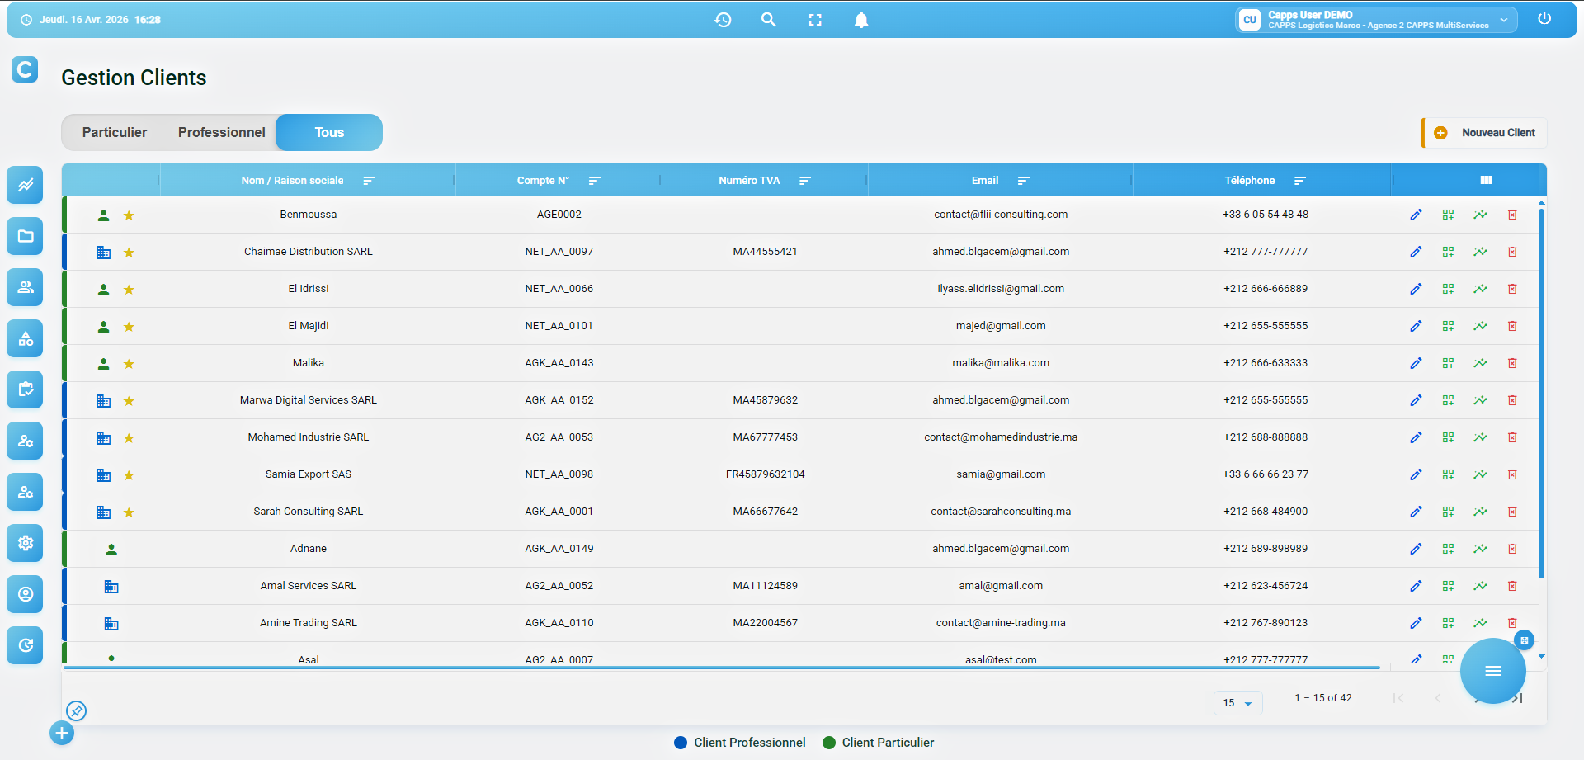Image resolution: width=1584 pixels, height=760 pixels.
Task: Click the power logout icon
Action: click(x=1544, y=19)
